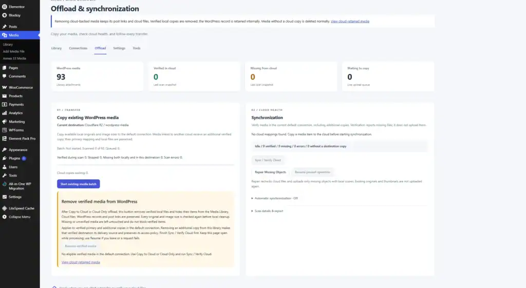Screen dimensions: 526x288
Task: Open Elementor from the admin sidebar icon
Action: pos(4,7)
